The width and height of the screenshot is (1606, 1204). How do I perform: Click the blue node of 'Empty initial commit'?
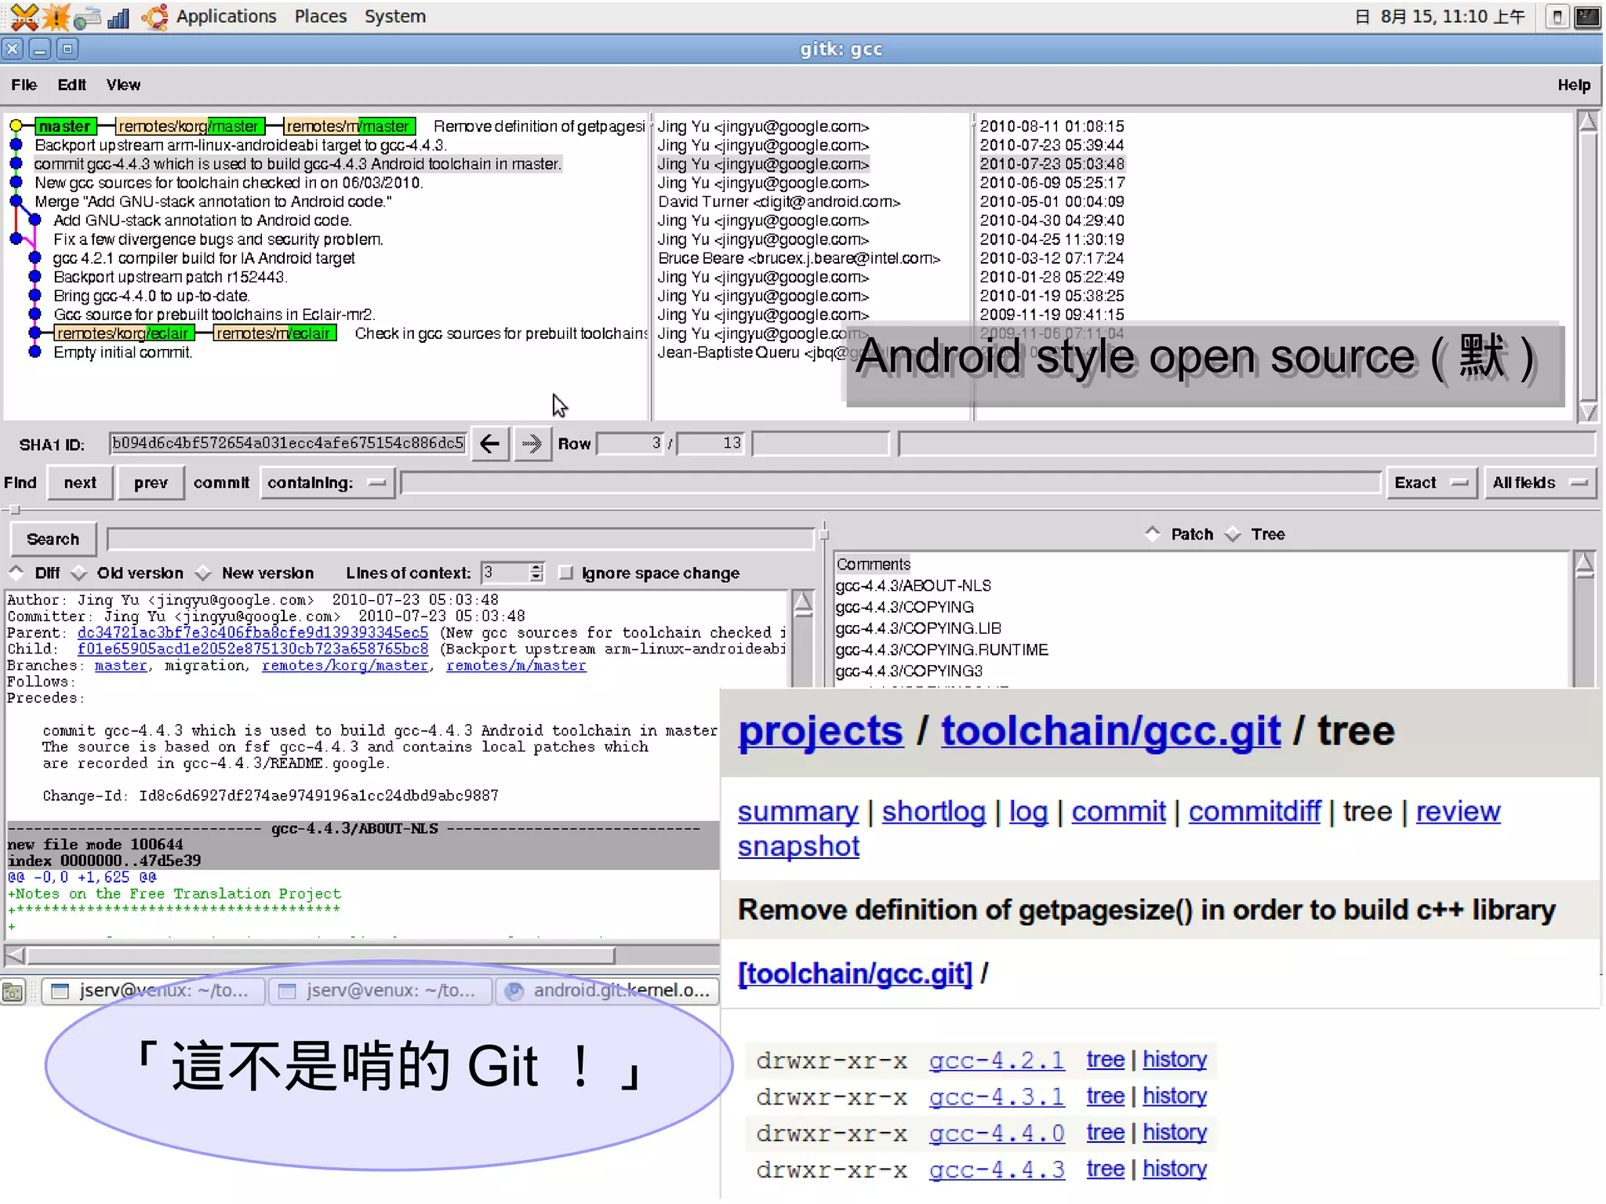[35, 351]
